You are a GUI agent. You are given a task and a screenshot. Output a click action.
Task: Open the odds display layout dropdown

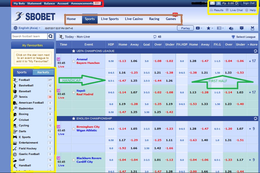220,28
